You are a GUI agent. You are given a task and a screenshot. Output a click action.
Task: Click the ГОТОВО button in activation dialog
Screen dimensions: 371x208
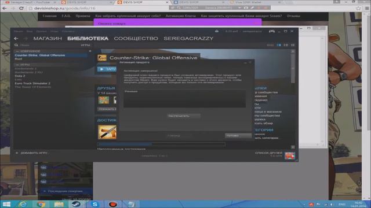click(238, 136)
